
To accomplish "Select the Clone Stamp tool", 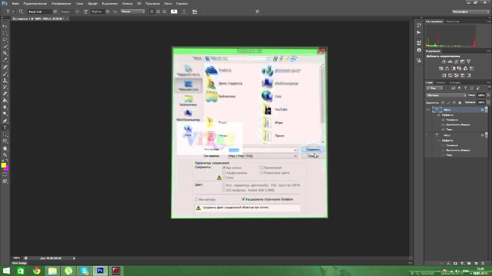I will [5, 80].
